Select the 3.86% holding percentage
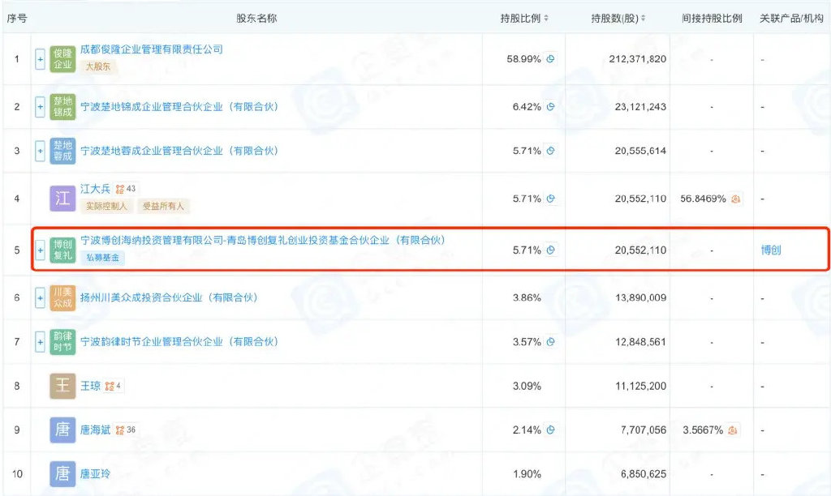This screenshot has width=831, height=496. click(x=527, y=297)
